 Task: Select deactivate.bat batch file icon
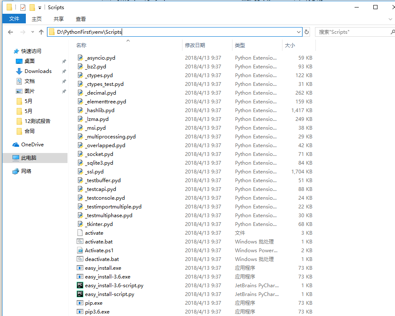80,259
